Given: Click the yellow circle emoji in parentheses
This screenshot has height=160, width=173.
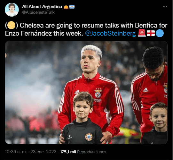Looking at the screenshot, I should pyautogui.click(x=11, y=25).
